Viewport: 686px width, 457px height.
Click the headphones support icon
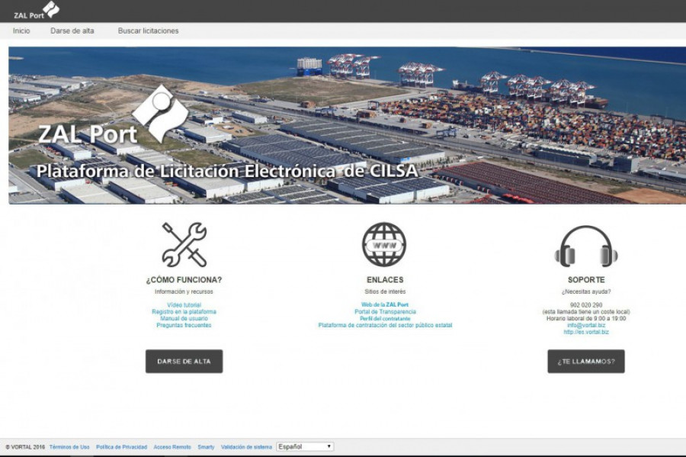(586, 246)
